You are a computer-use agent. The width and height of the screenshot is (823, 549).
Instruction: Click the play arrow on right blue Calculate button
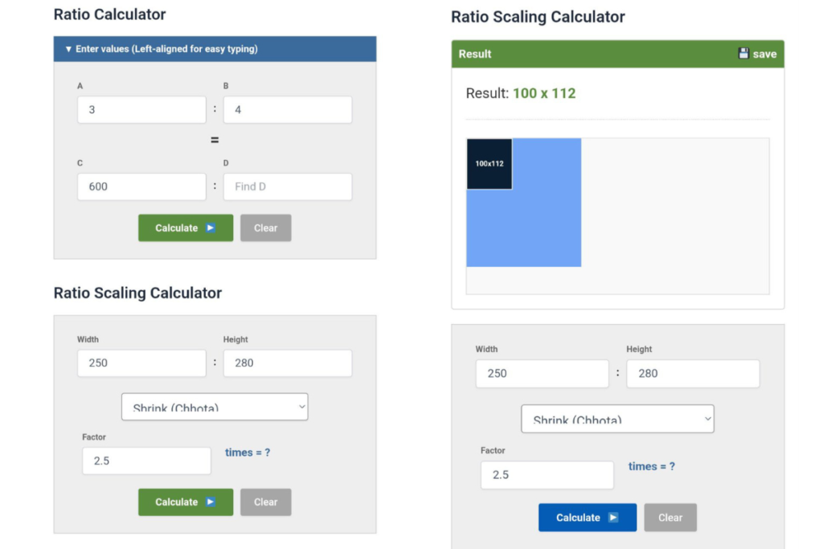click(x=614, y=517)
